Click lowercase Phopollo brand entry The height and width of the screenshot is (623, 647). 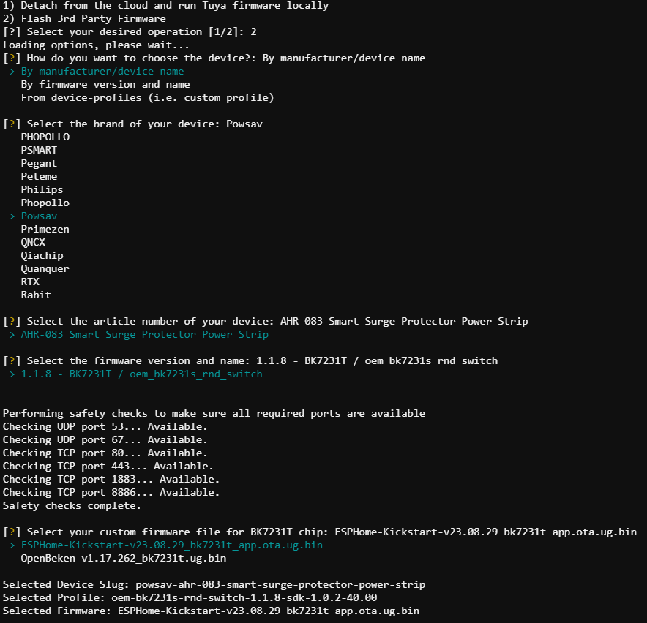[45, 203]
